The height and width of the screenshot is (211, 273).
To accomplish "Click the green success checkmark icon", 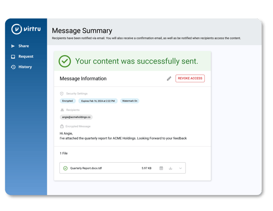I will 65,61.
